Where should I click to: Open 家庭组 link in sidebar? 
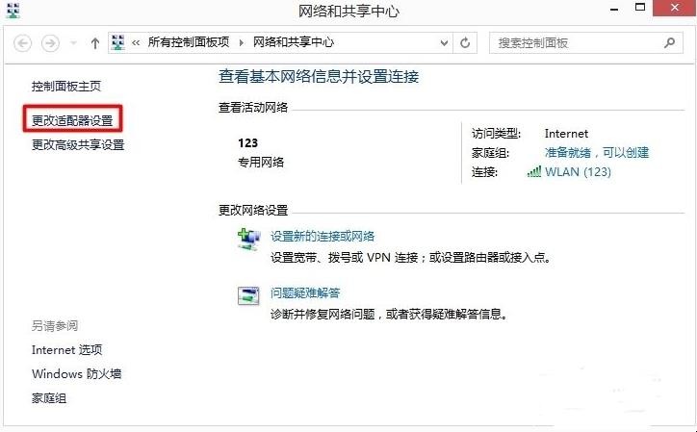pos(49,398)
